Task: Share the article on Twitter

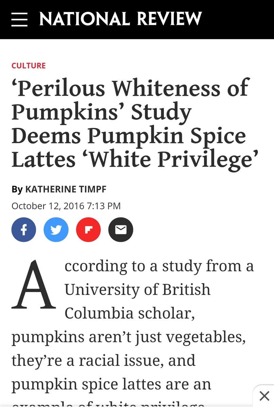Action: (56, 230)
